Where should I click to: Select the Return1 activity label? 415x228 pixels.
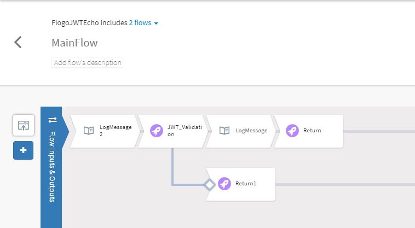pyautogui.click(x=246, y=184)
